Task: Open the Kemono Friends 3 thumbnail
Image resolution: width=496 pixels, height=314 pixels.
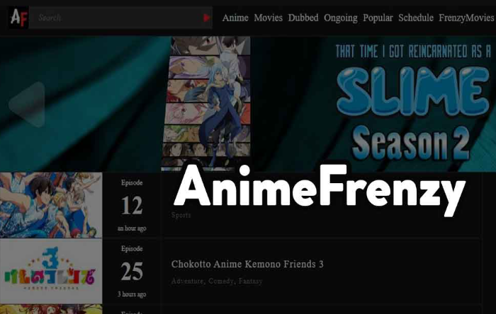Action: 51,271
